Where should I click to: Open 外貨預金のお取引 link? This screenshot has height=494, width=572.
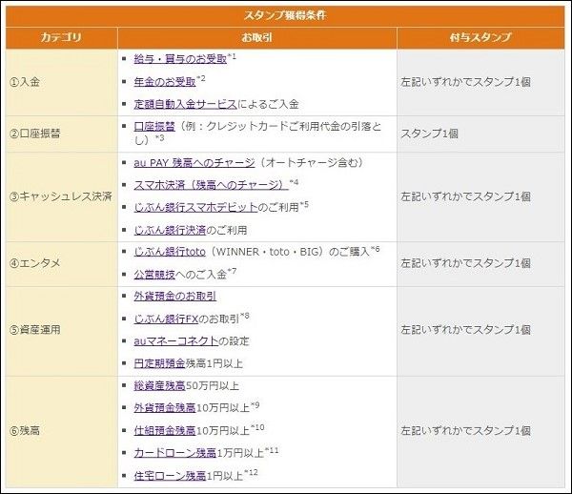click(175, 297)
